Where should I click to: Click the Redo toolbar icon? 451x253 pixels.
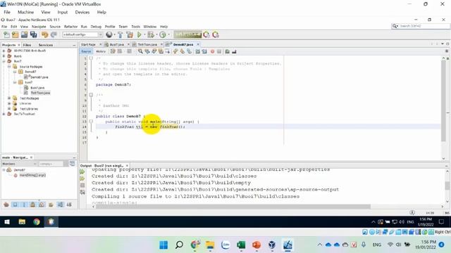(x=54, y=34)
